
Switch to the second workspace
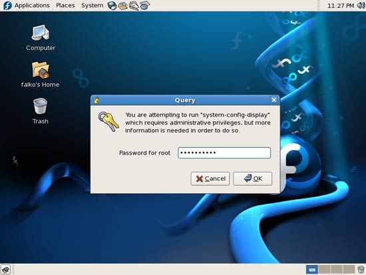pos(325,270)
